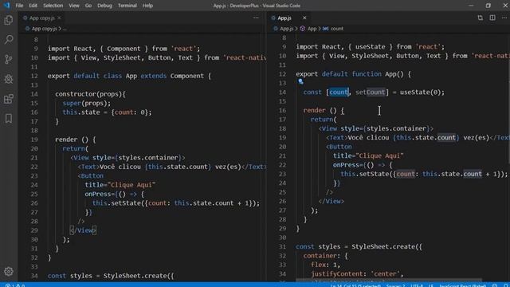
Task: Open the Go menu
Action: [x=88, y=6]
